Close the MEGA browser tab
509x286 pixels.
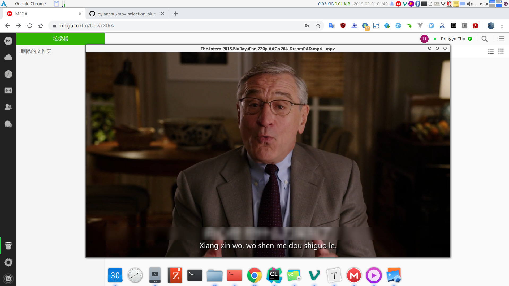(x=80, y=14)
